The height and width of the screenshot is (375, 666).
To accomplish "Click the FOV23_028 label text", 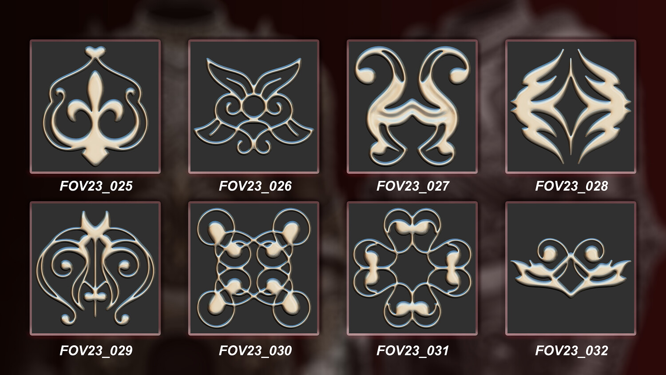I will click(571, 186).
